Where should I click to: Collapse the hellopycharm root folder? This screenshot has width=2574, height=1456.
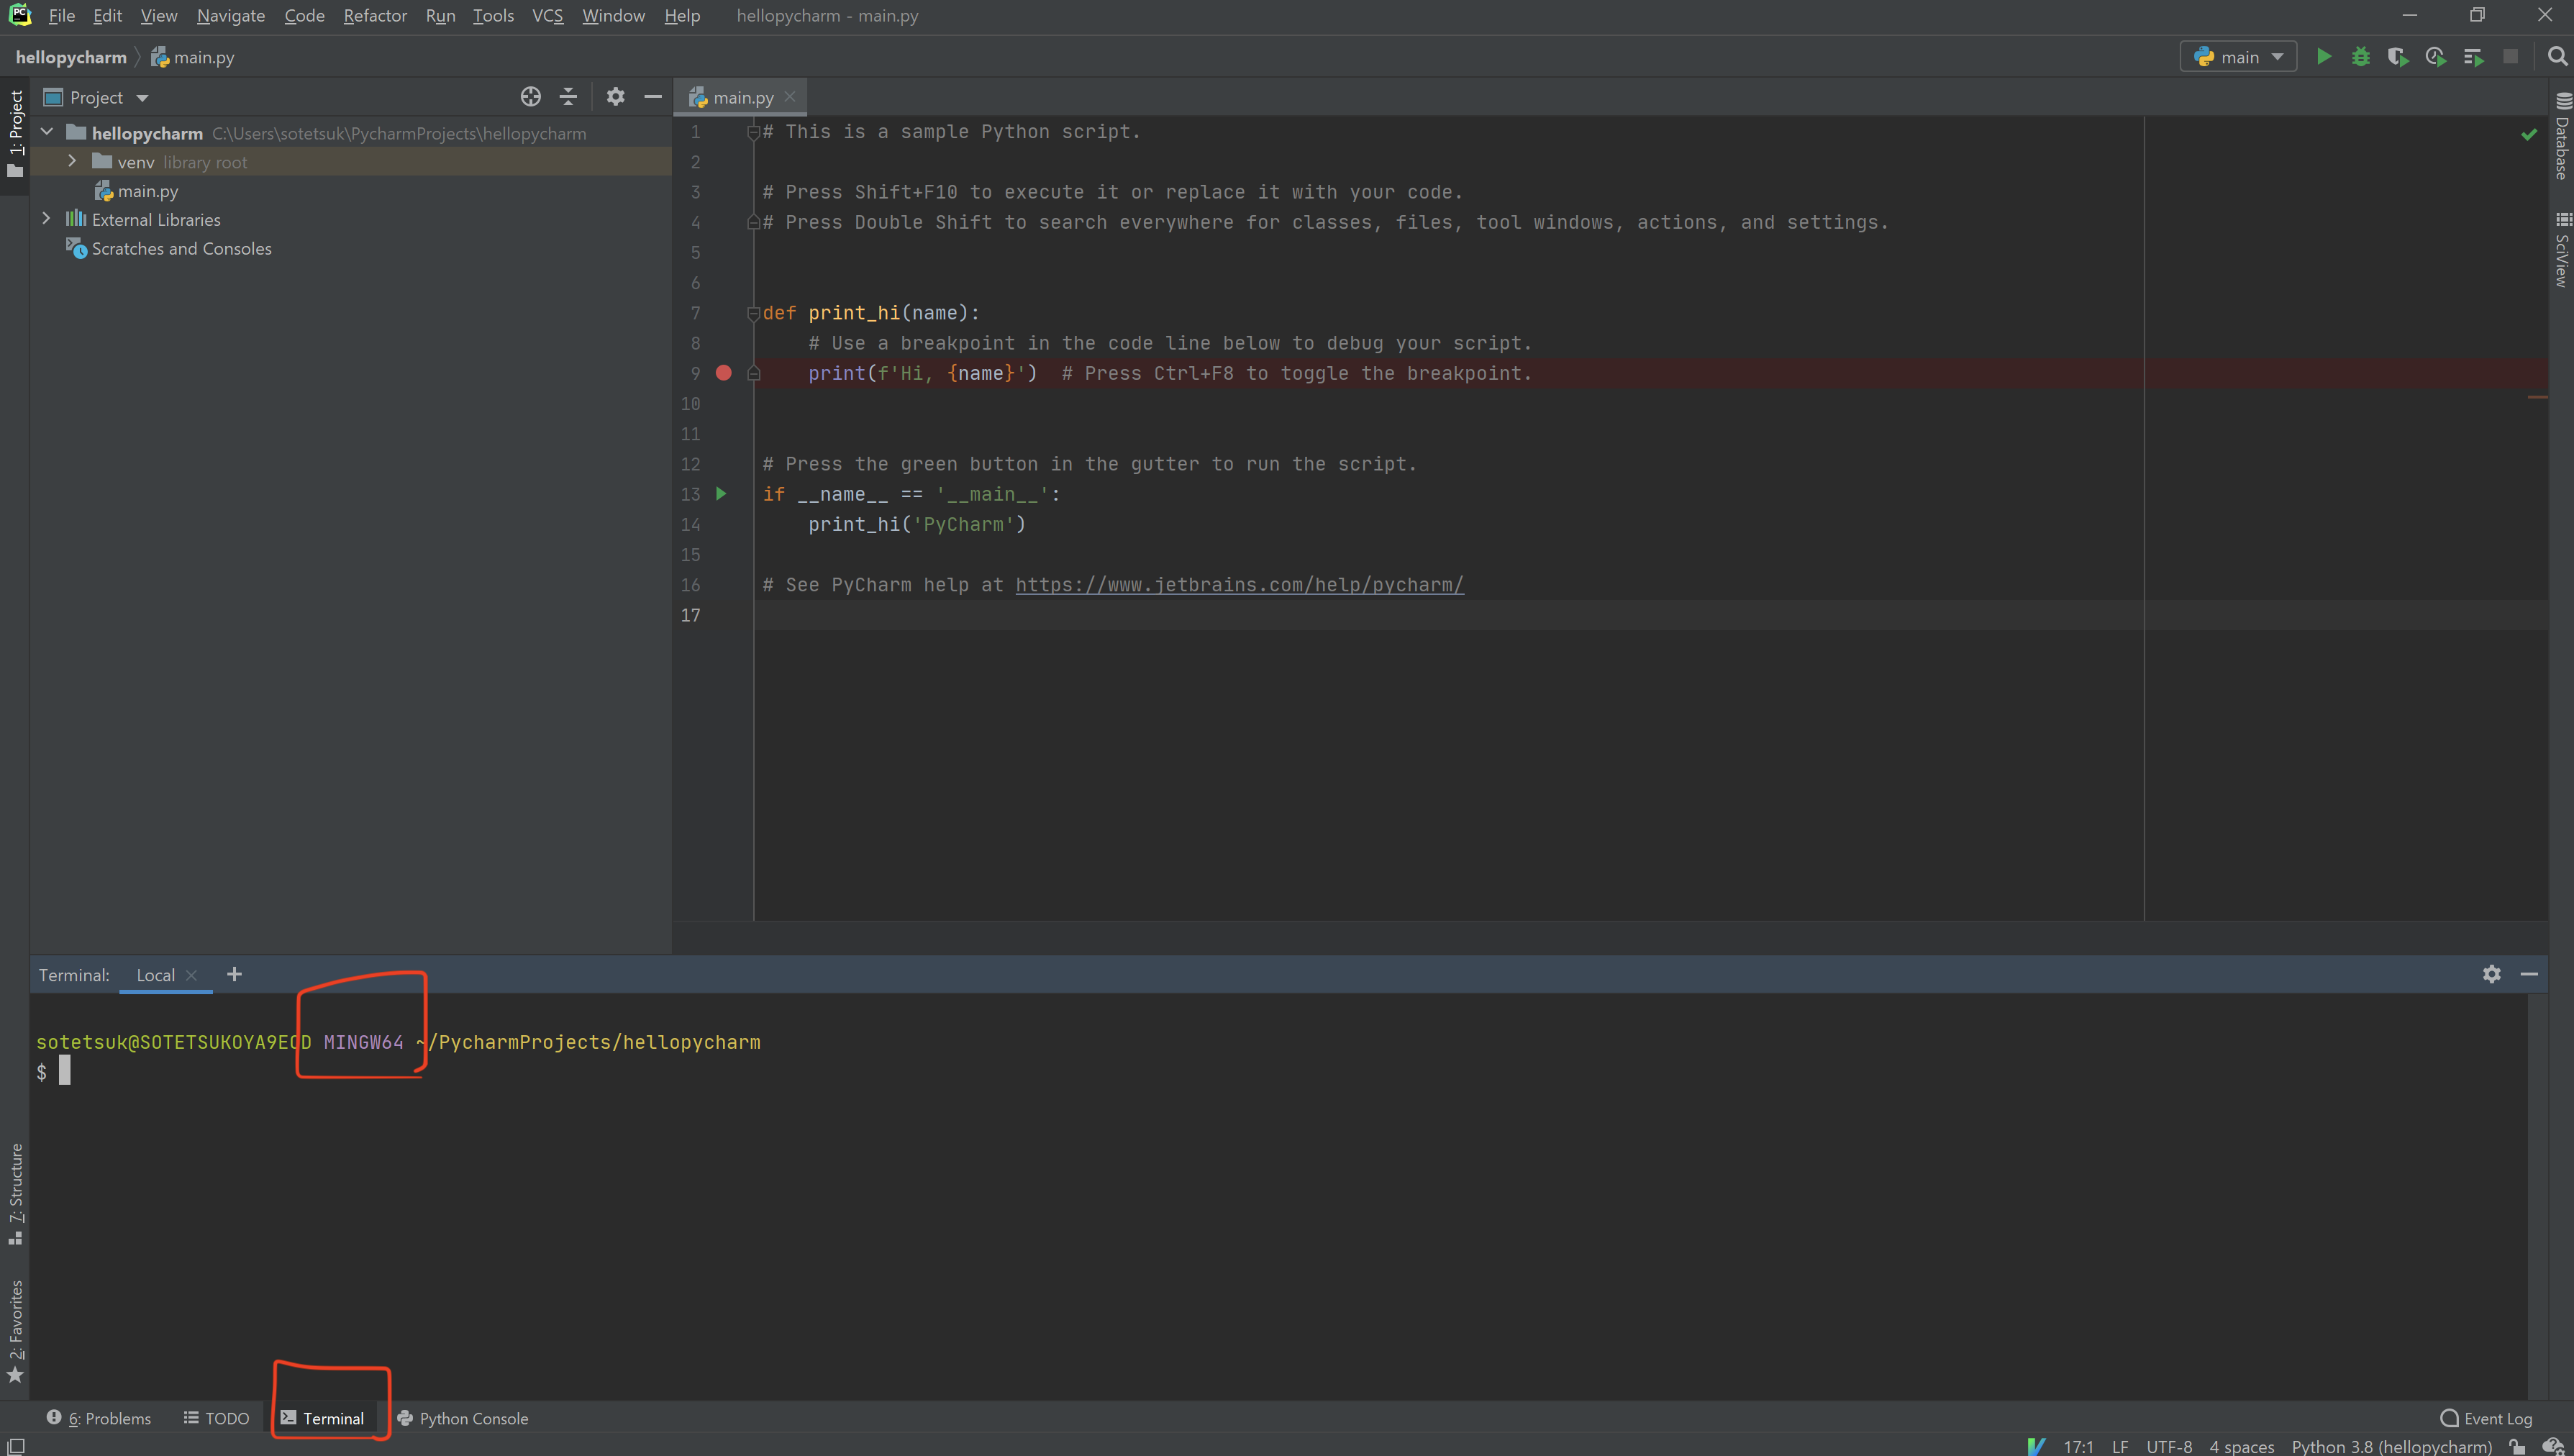point(46,133)
